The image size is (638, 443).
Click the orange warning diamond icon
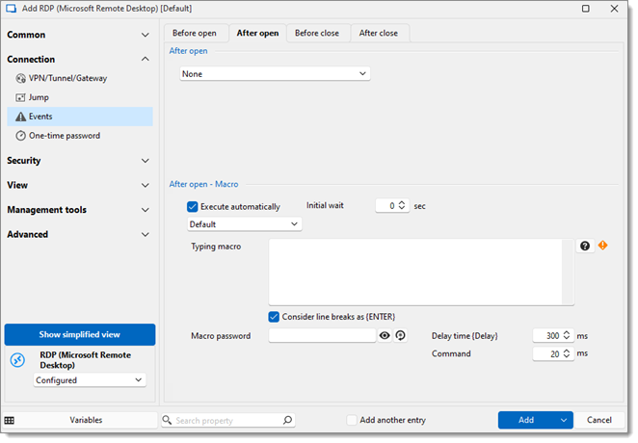point(602,246)
